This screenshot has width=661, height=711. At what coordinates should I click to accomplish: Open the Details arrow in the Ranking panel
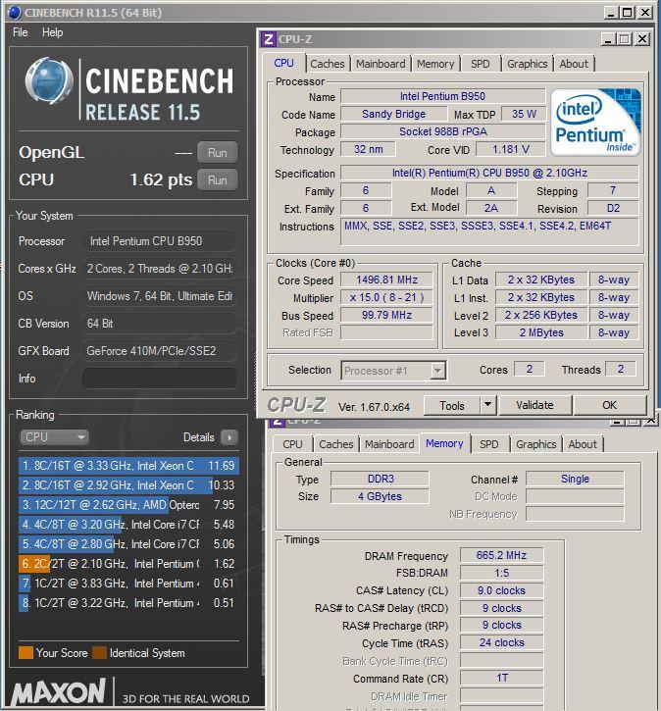[x=229, y=437]
